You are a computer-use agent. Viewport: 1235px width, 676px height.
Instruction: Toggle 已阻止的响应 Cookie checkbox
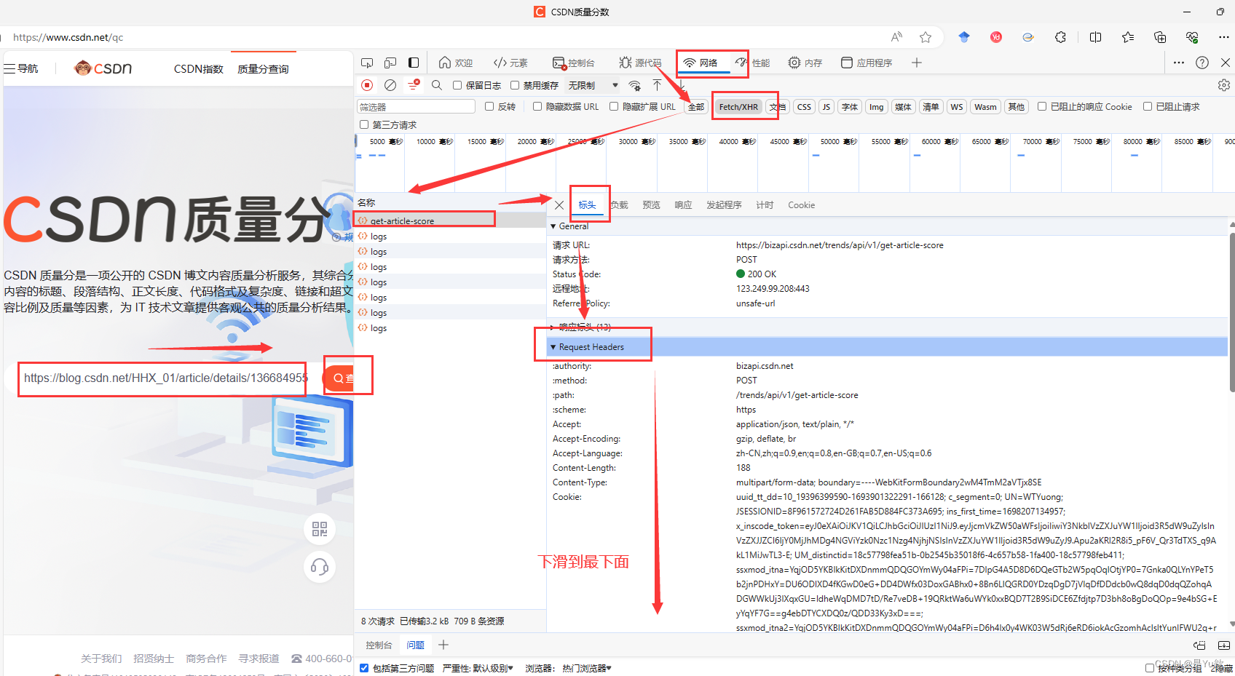click(x=1042, y=106)
